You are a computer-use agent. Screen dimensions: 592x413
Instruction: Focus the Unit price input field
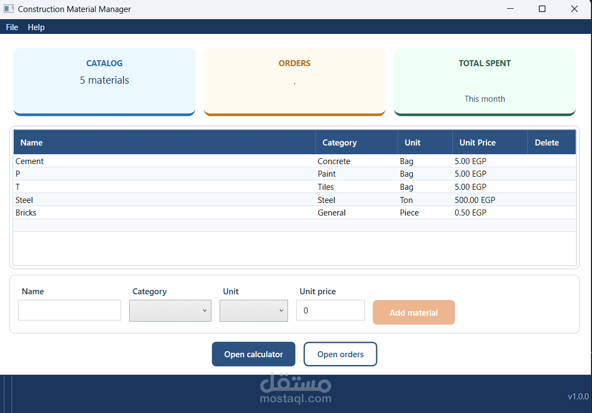pyautogui.click(x=330, y=310)
